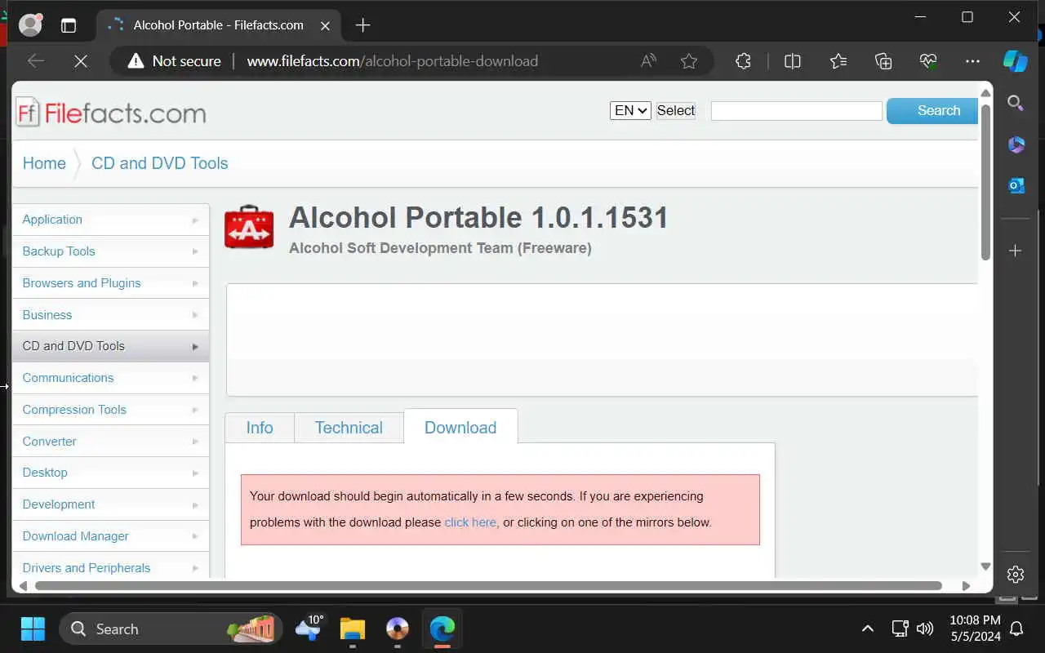Click the Read aloud icon
Viewport: 1045px width, 653px height.
[x=649, y=61]
